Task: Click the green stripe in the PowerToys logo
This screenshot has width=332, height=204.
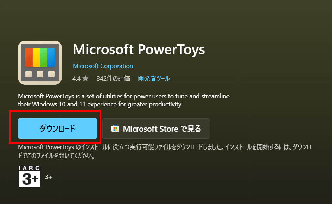Action: pos(44,57)
